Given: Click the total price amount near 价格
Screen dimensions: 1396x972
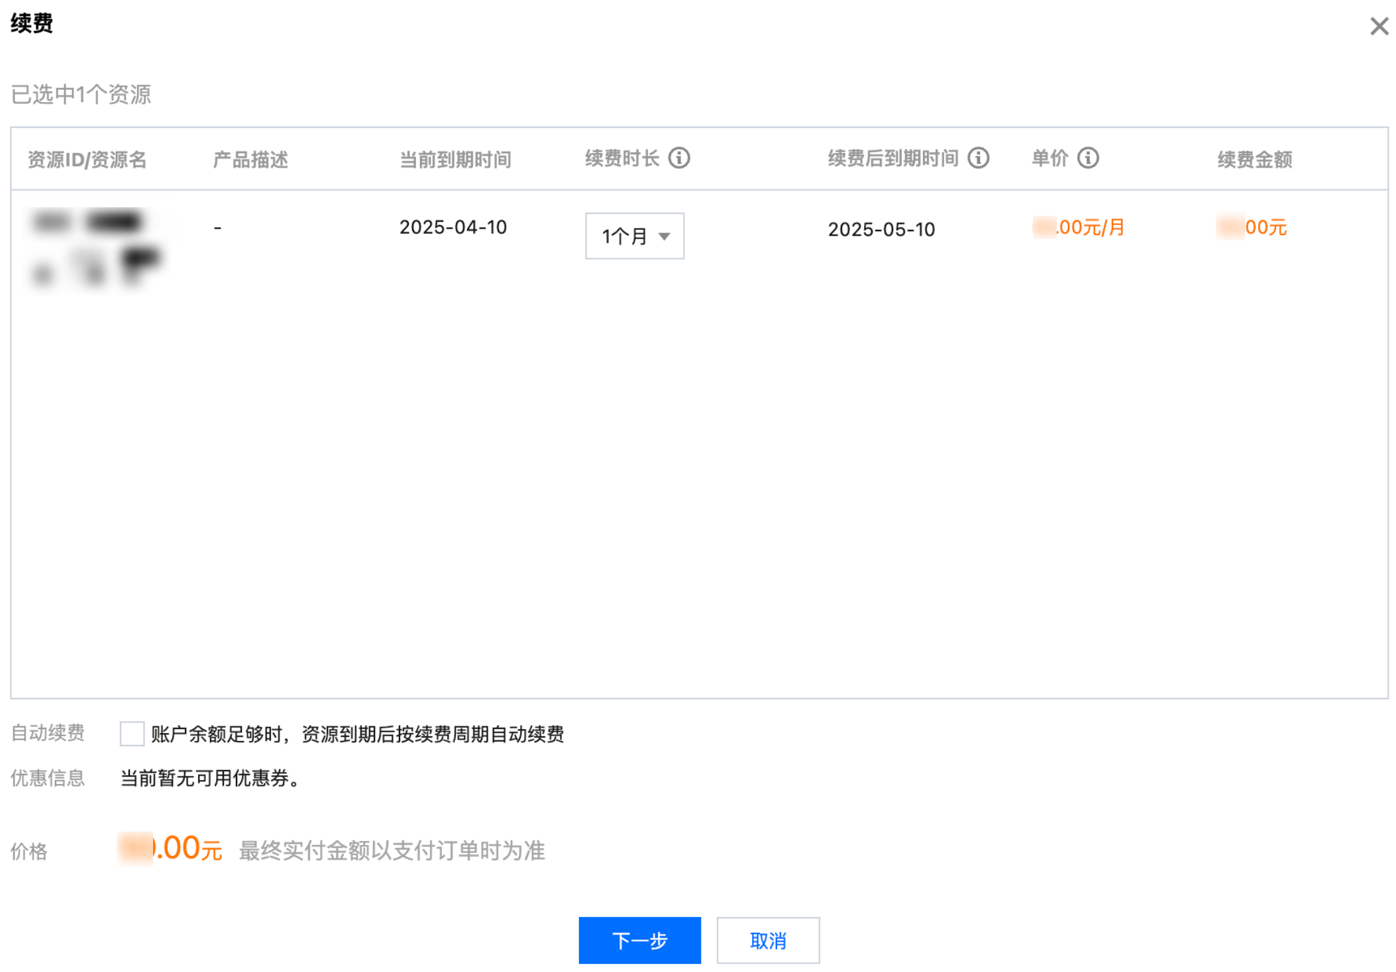Looking at the screenshot, I should pyautogui.click(x=170, y=849).
